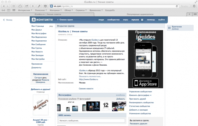Go to Список групп
This screenshot has width=198, height=126.
[65, 20]
